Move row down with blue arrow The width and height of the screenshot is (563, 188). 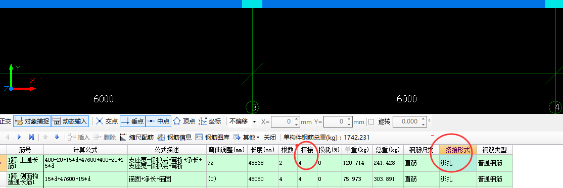[57, 137]
